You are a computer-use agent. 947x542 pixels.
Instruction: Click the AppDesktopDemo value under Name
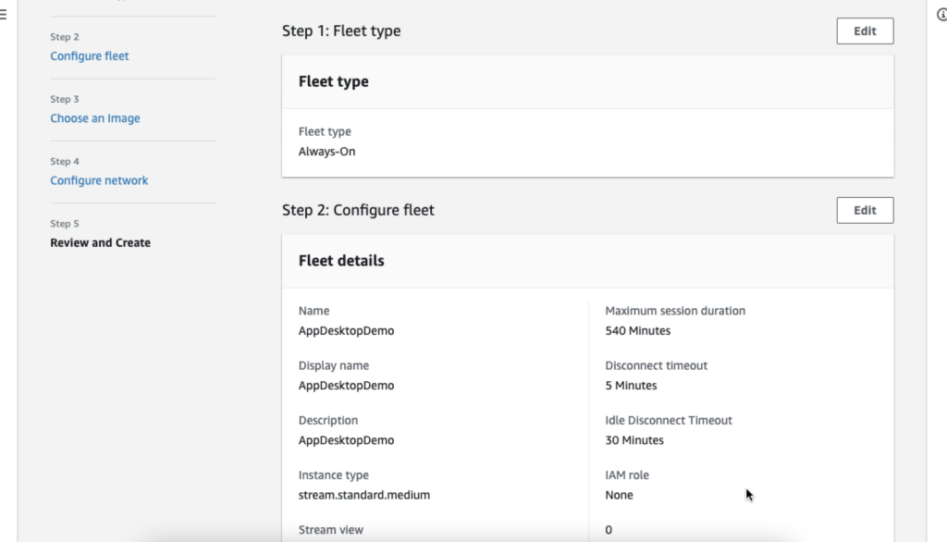pyautogui.click(x=346, y=330)
